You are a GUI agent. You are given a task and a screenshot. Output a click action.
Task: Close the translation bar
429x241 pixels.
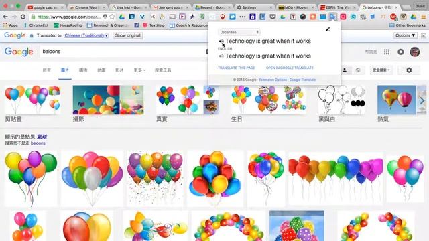[424, 35]
